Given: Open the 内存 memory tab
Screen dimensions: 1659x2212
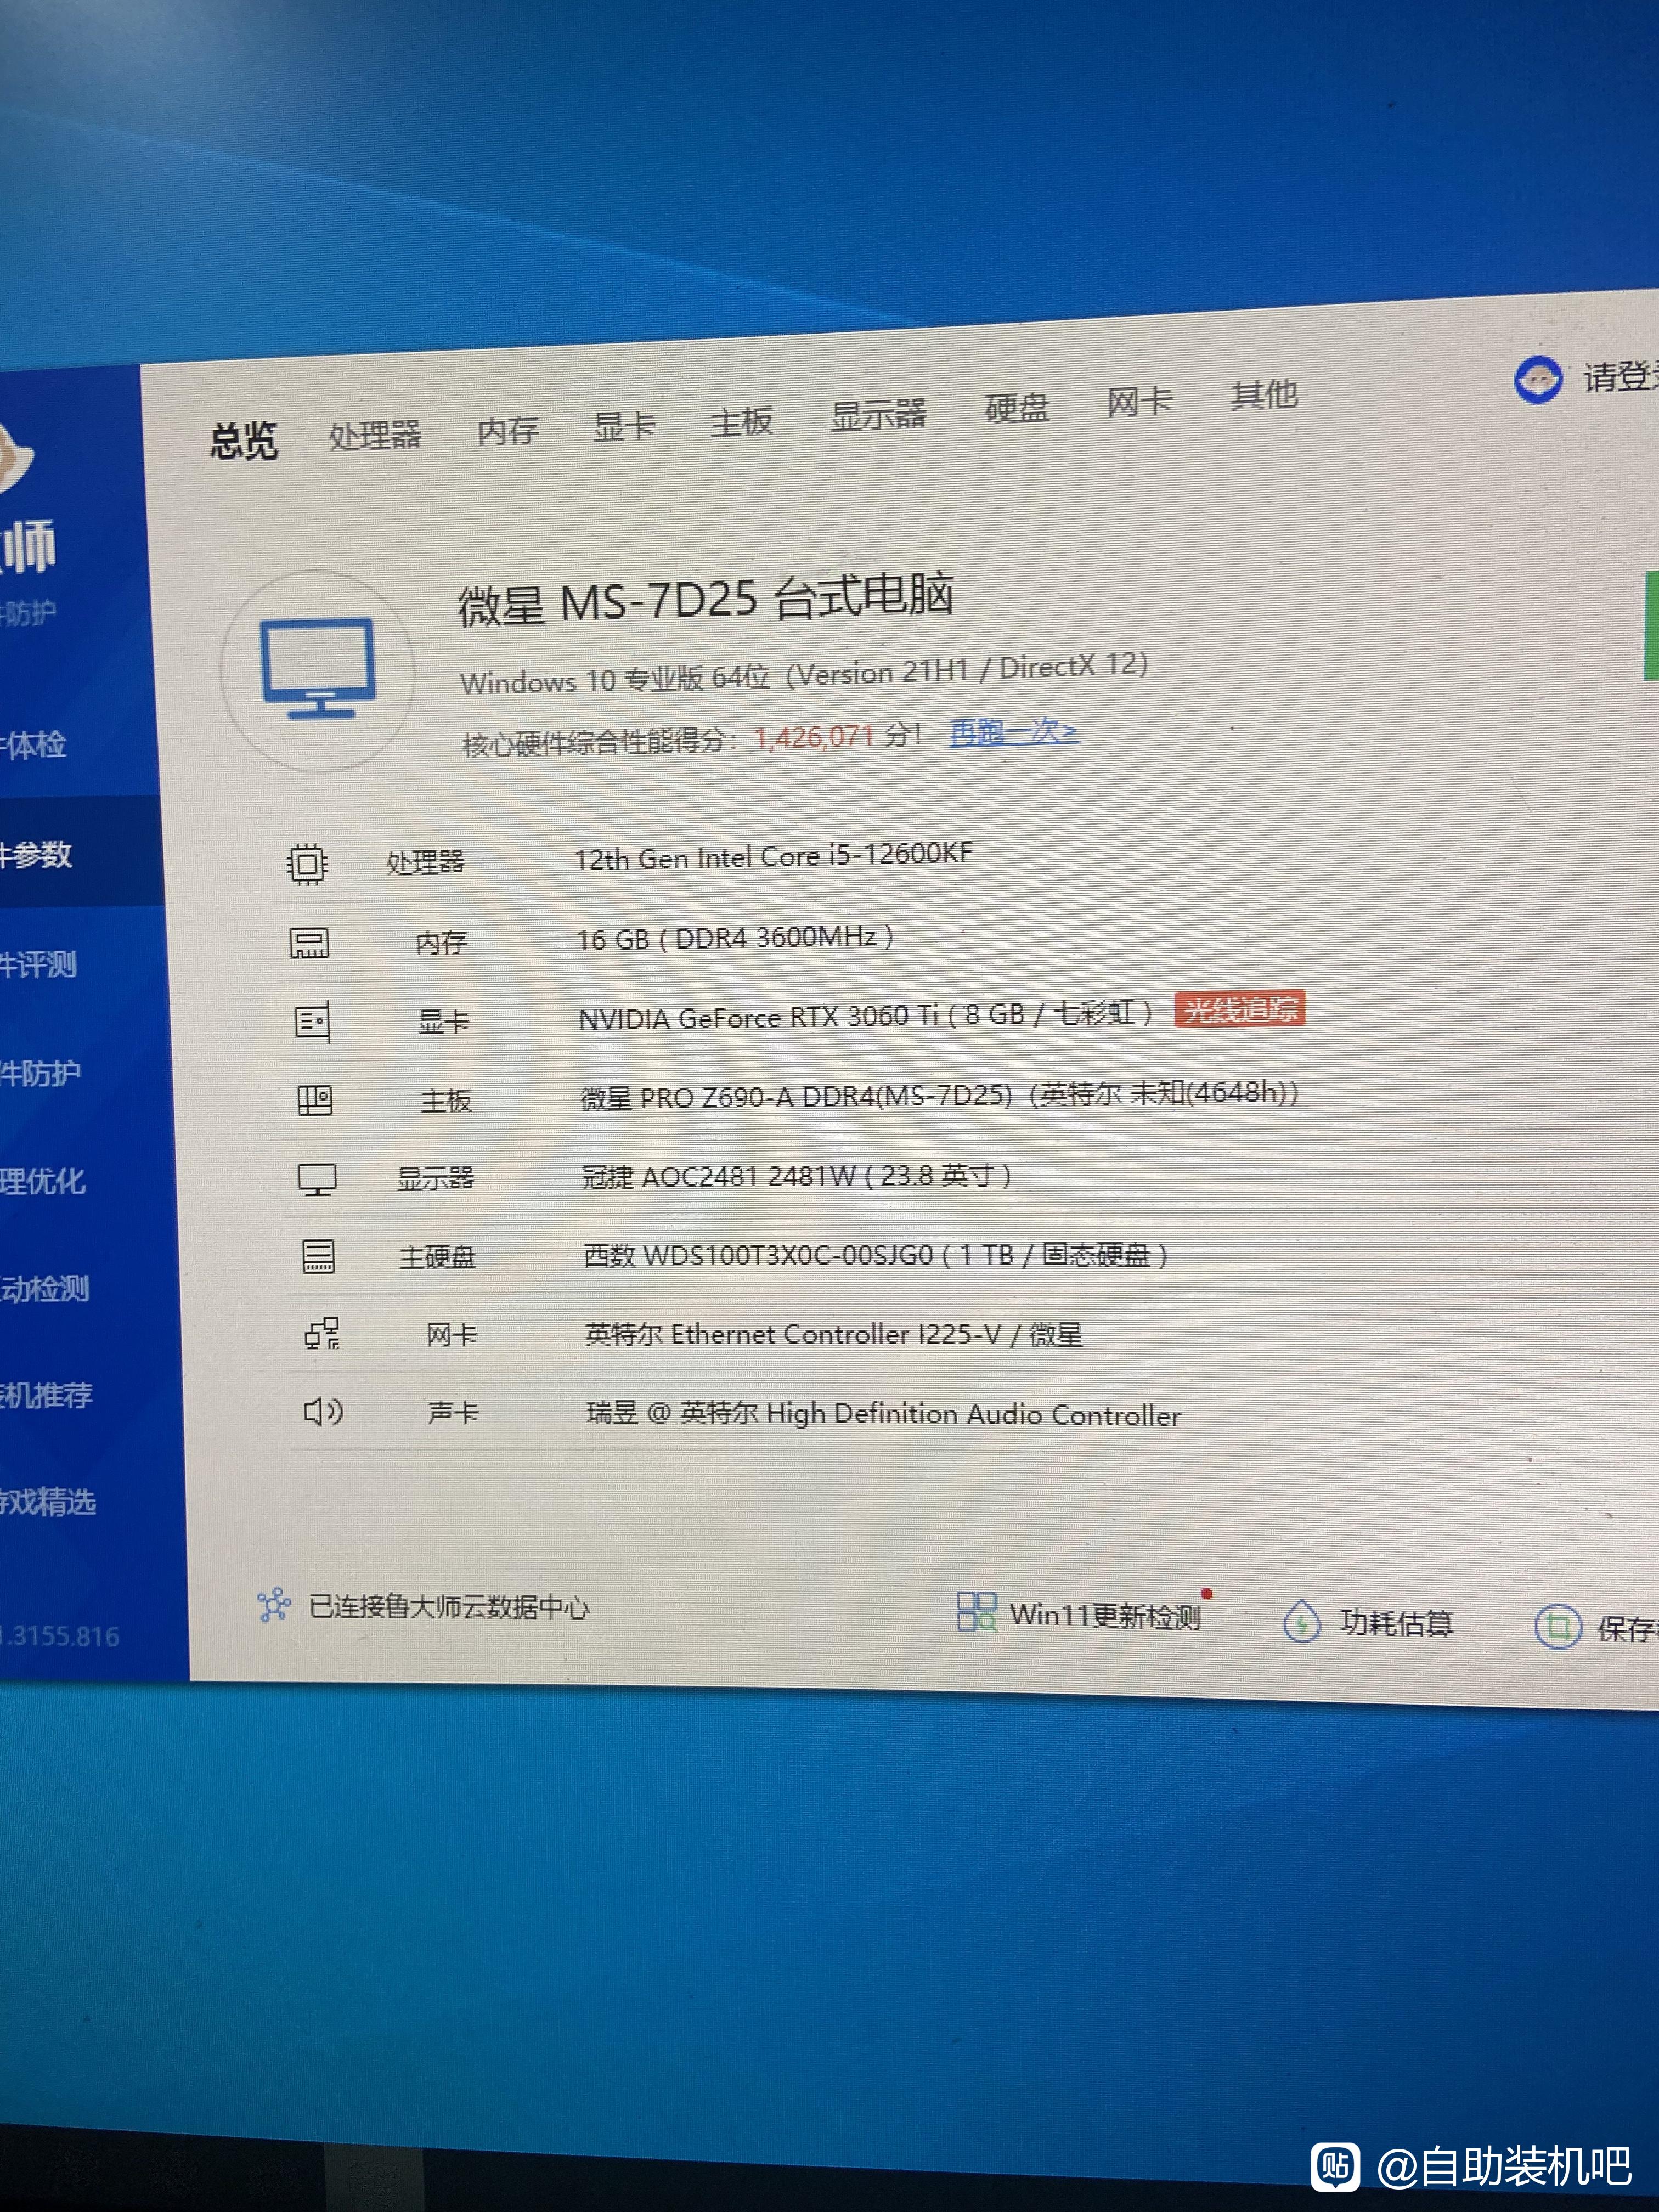Looking at the screenshot, I should pos(508,430).
